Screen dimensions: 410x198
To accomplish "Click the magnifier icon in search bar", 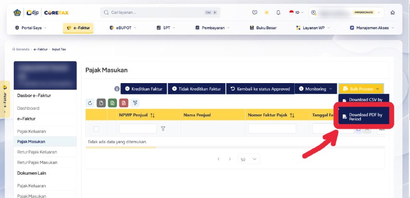I will point(106,12).
